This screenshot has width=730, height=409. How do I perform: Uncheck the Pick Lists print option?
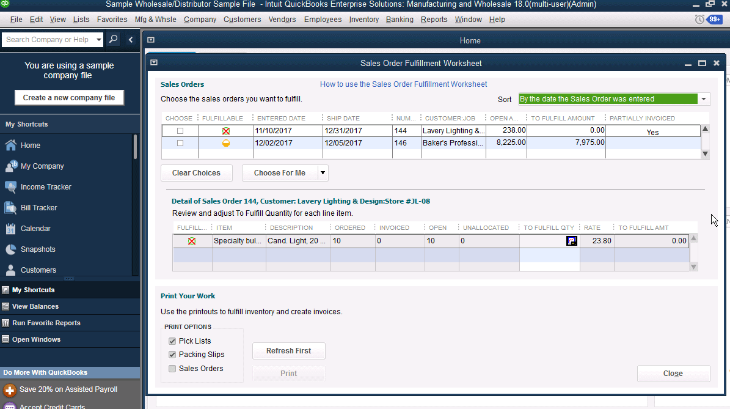click(172, 341)
